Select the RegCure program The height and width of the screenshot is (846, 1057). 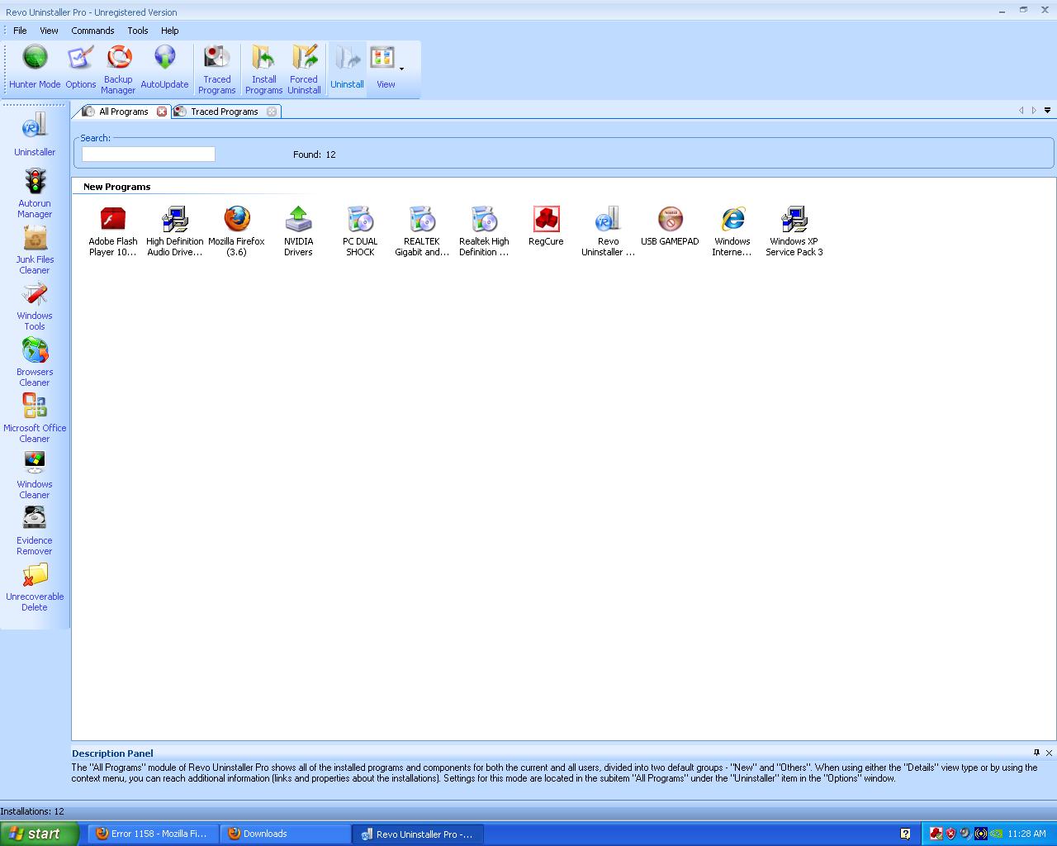click(546, 226)
